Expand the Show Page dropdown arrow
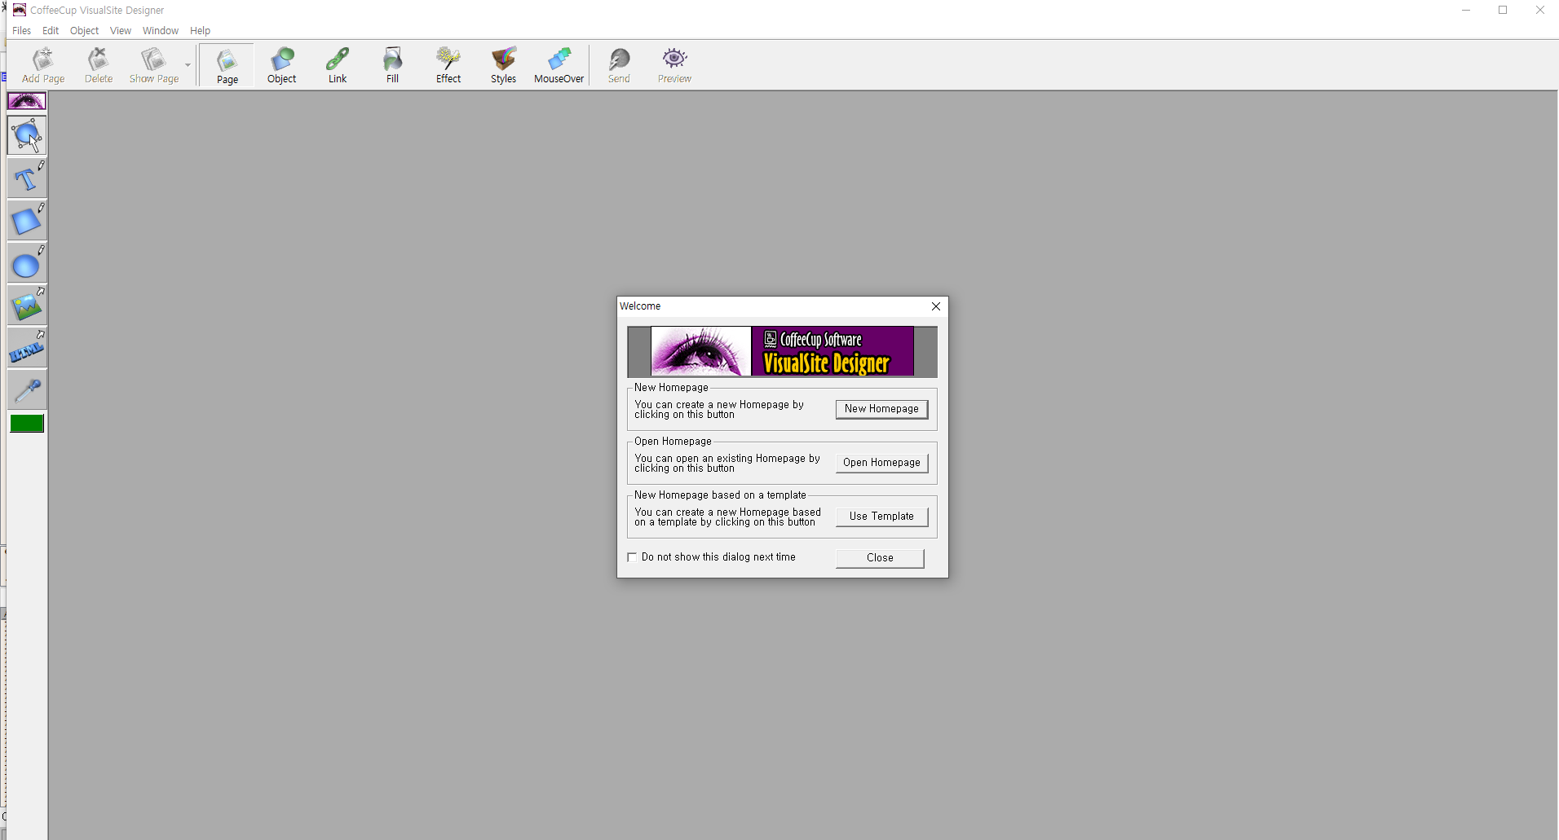Viewport: 1559px width, 840px height. point(188,65)
